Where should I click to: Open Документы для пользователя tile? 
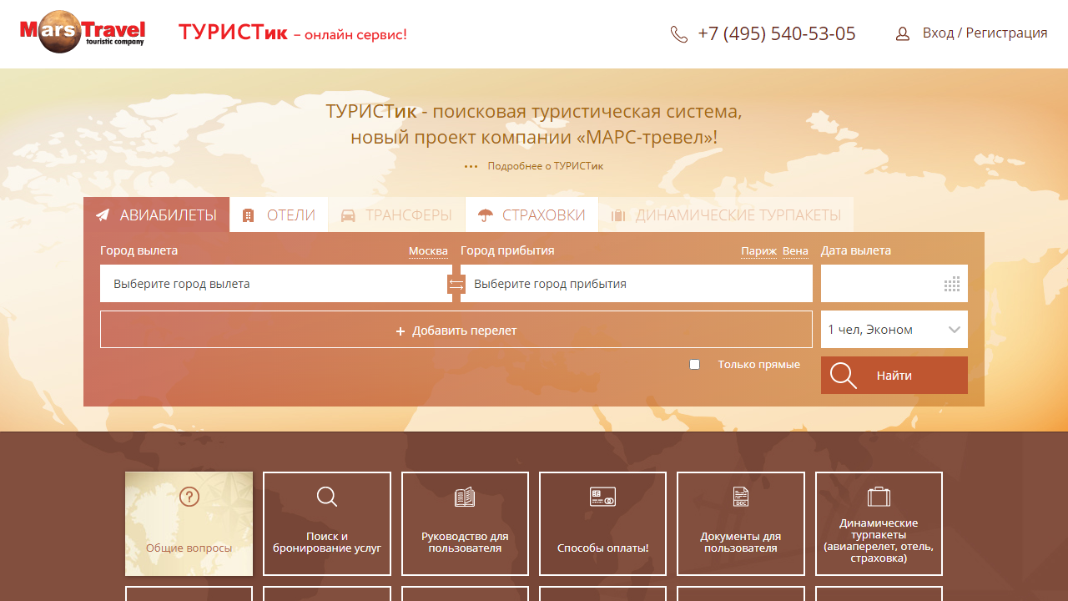740,523
